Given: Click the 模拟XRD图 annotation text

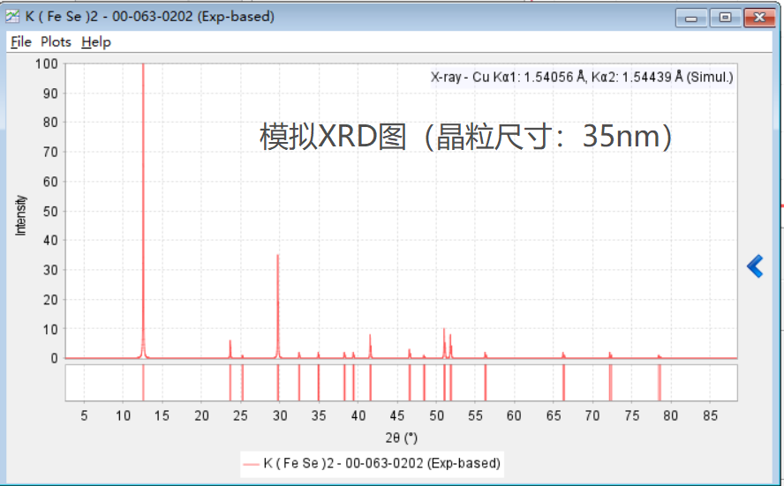Looking at the screenshot, I should [x=465, y=136].
